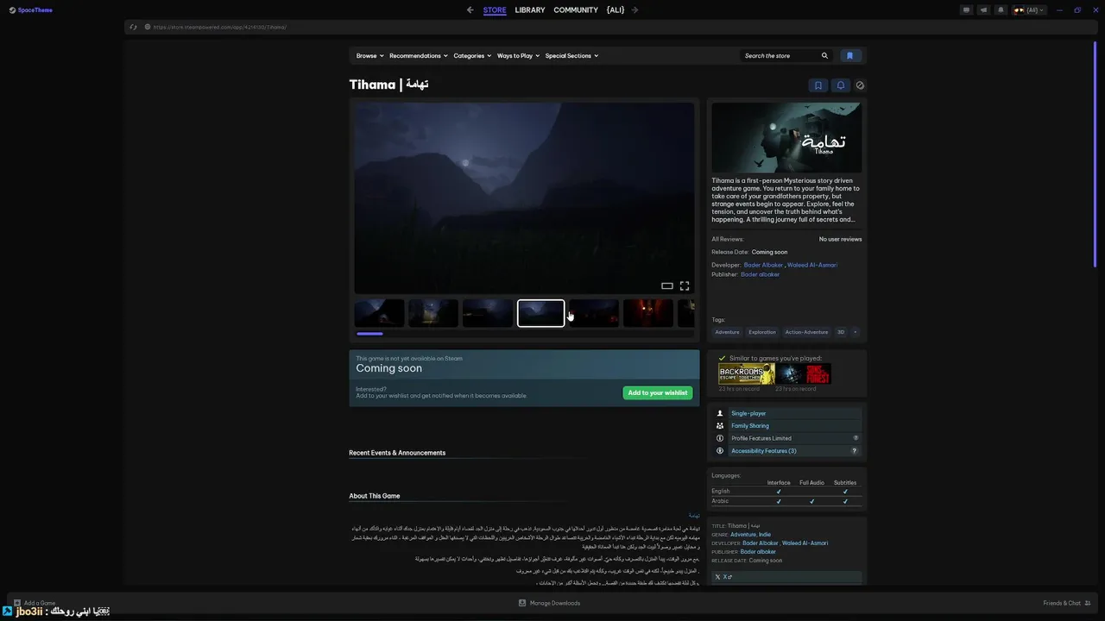The height and width of the screenshot is (621, 1105).
Task: Toggle fullscreen on media viewer
Action: click(685, 286)
